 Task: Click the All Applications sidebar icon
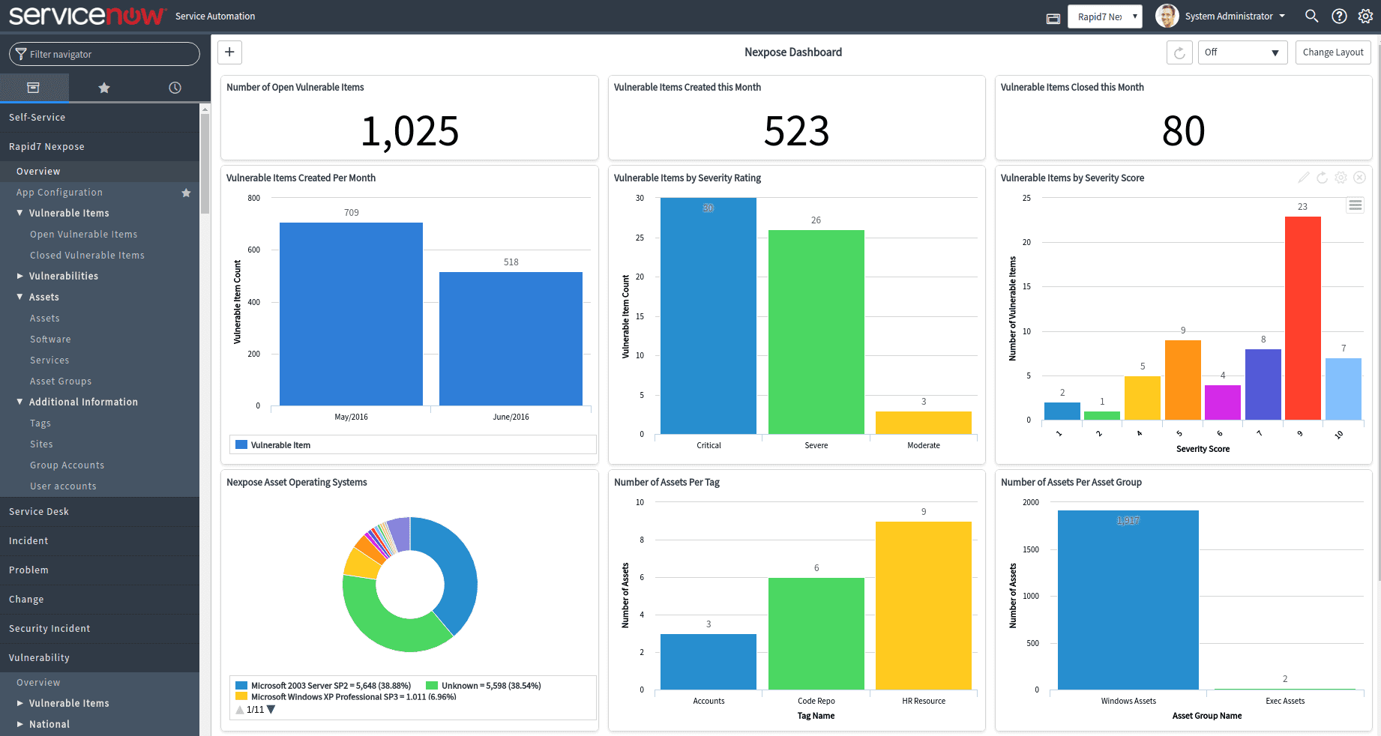click(x=34, y=87)
